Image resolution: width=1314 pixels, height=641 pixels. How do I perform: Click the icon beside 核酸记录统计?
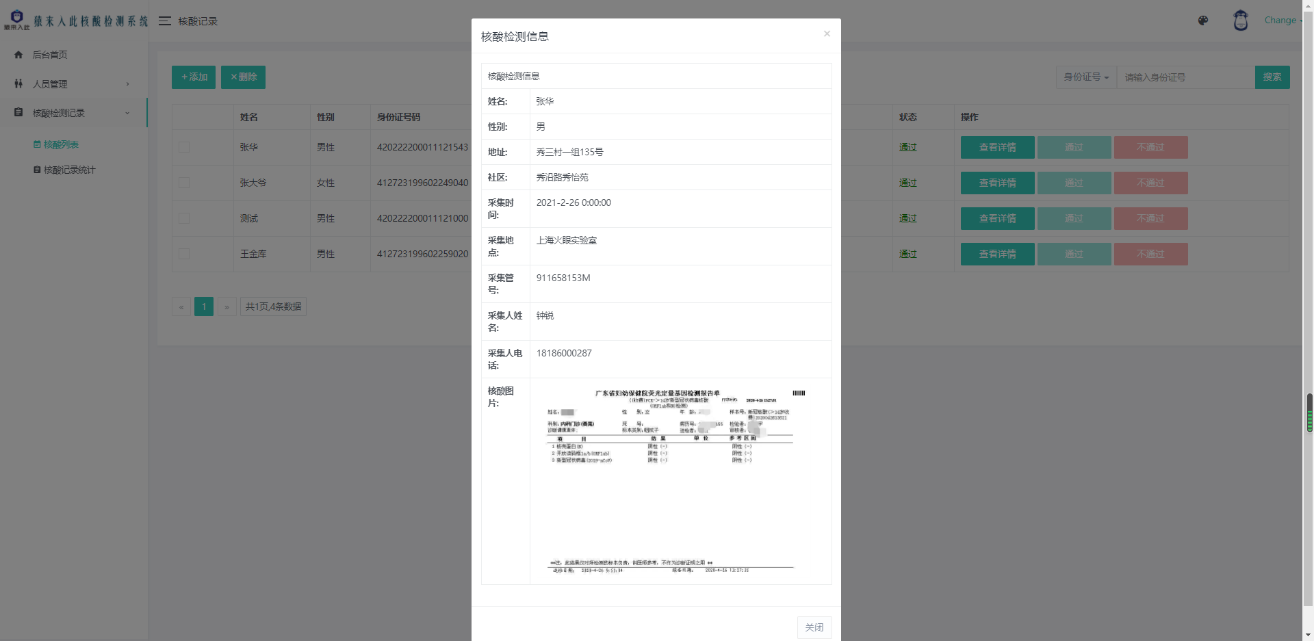pyautogui.click(x=37, y=170)
